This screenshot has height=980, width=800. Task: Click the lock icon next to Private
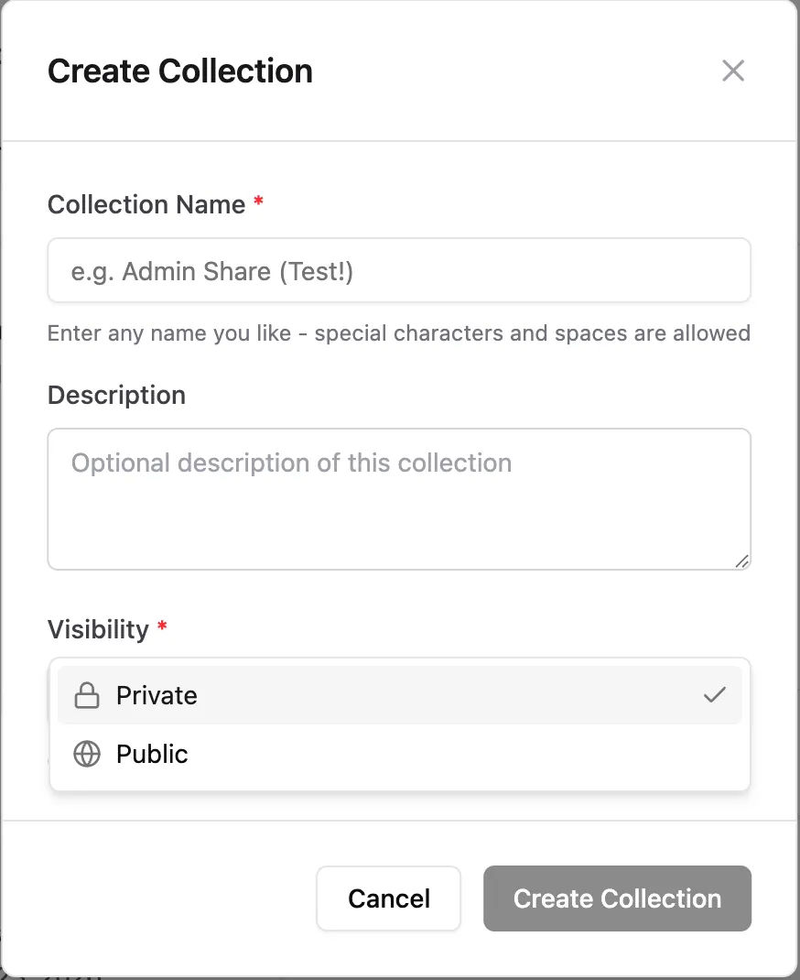click(x=86, y=695)
